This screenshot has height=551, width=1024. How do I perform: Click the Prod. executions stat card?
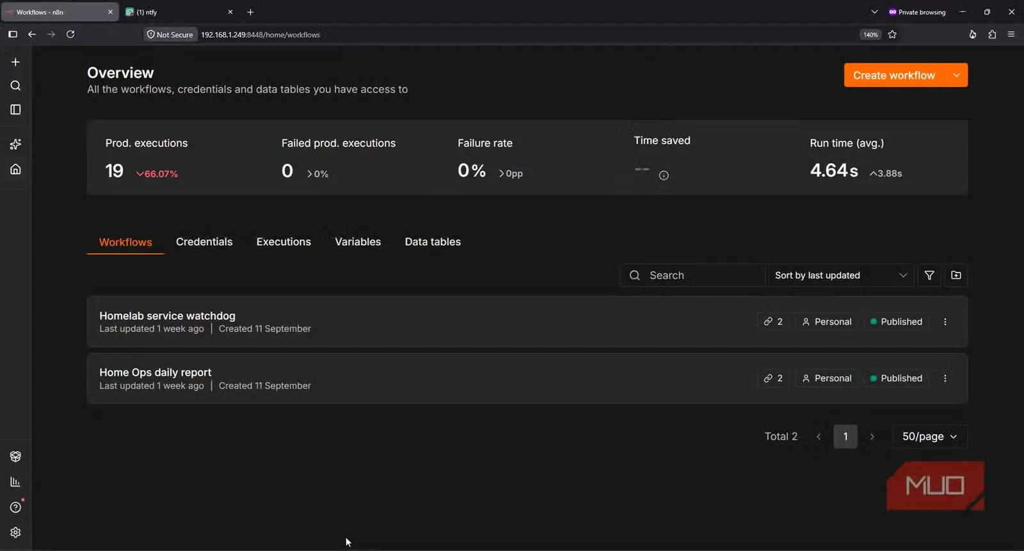(175, 157)
